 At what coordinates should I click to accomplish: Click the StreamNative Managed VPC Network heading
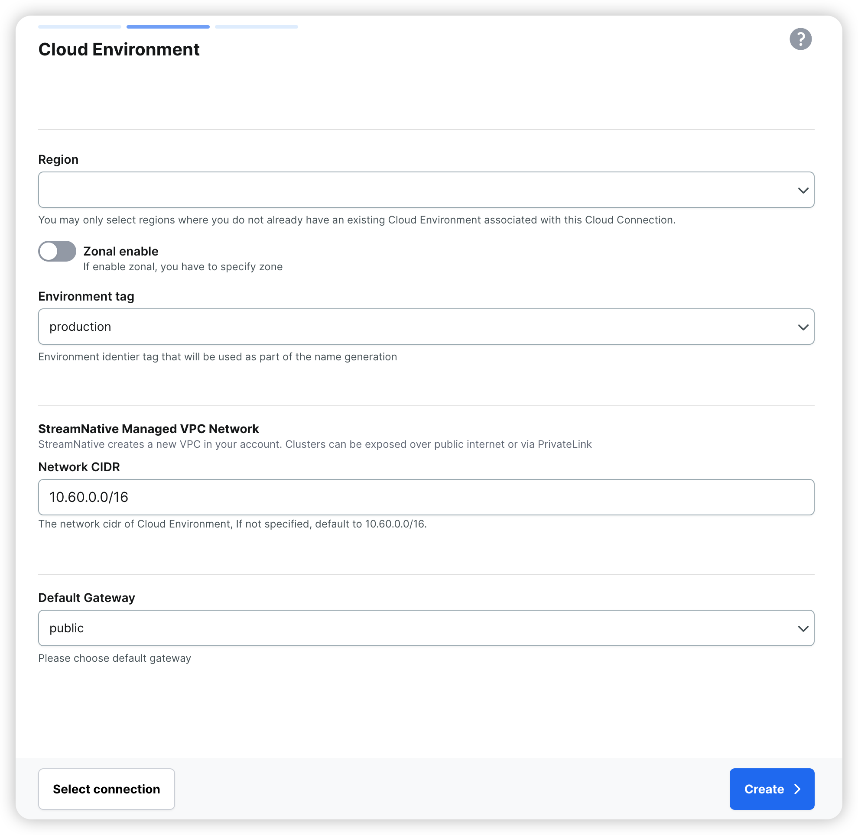click(148, 429)
